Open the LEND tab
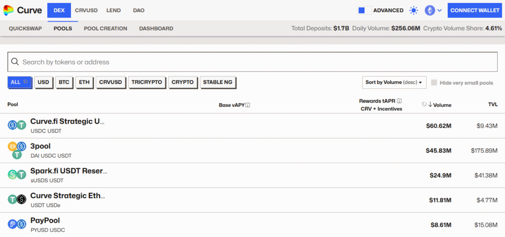Screen dimensions: 505x237 point(114,10)
